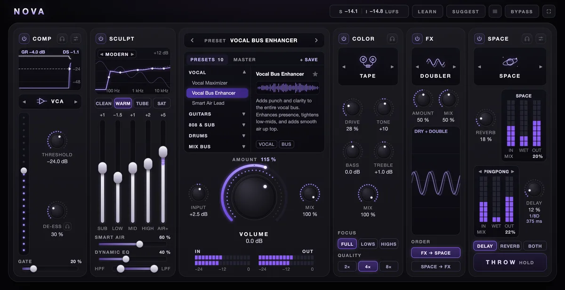
Task: Switch to previous compressor type before VCA
Action: pyautogui.click(x=24, y=102)
